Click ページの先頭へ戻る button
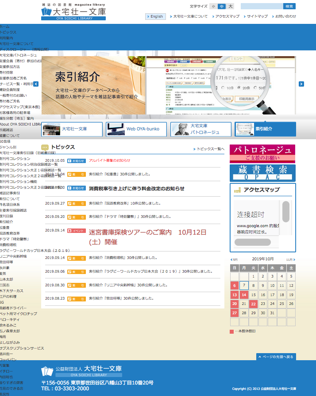This screenshot has height=396, width=316. click(x=276, y=357)
